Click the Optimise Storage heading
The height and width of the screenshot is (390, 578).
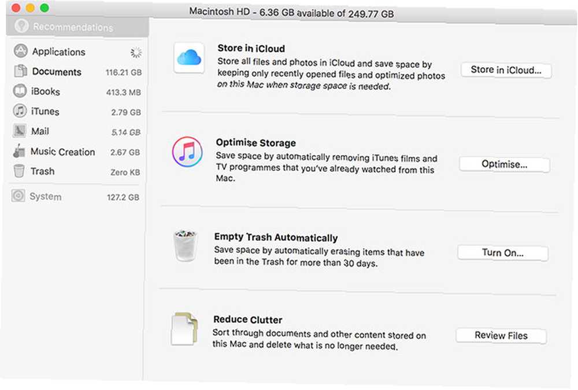256,142
